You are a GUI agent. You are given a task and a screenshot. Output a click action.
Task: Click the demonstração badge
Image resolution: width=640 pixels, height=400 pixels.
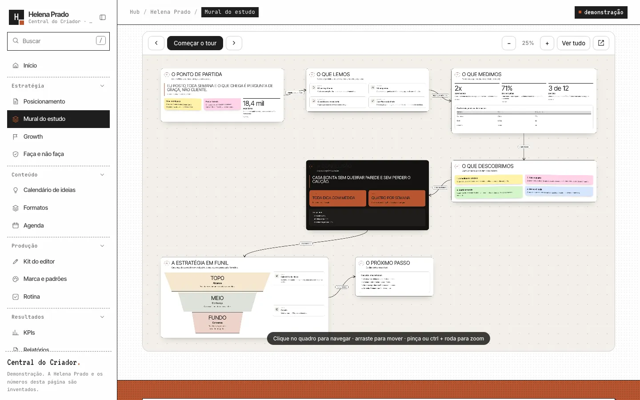tap(601, 12)
